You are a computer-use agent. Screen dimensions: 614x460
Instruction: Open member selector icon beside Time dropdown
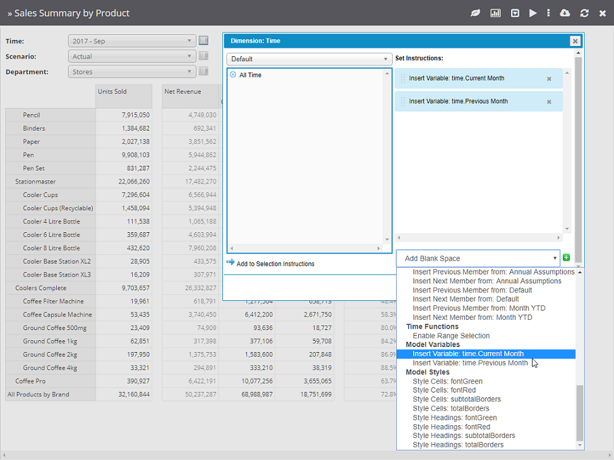pos(203,41)
